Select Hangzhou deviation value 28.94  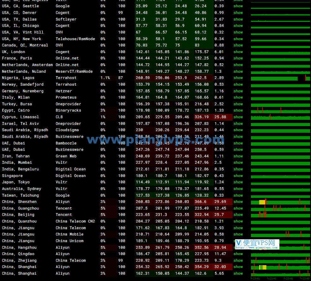click(x=220, y=247)
